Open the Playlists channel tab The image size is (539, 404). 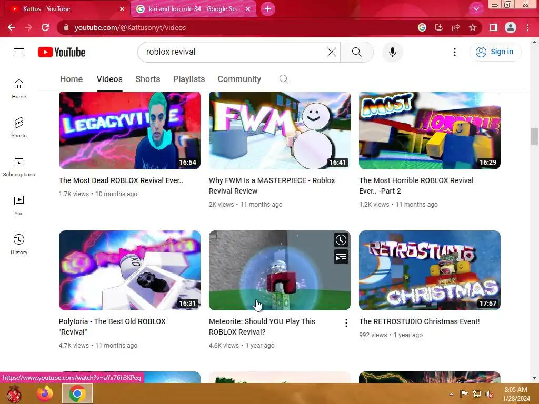[189, 79]
